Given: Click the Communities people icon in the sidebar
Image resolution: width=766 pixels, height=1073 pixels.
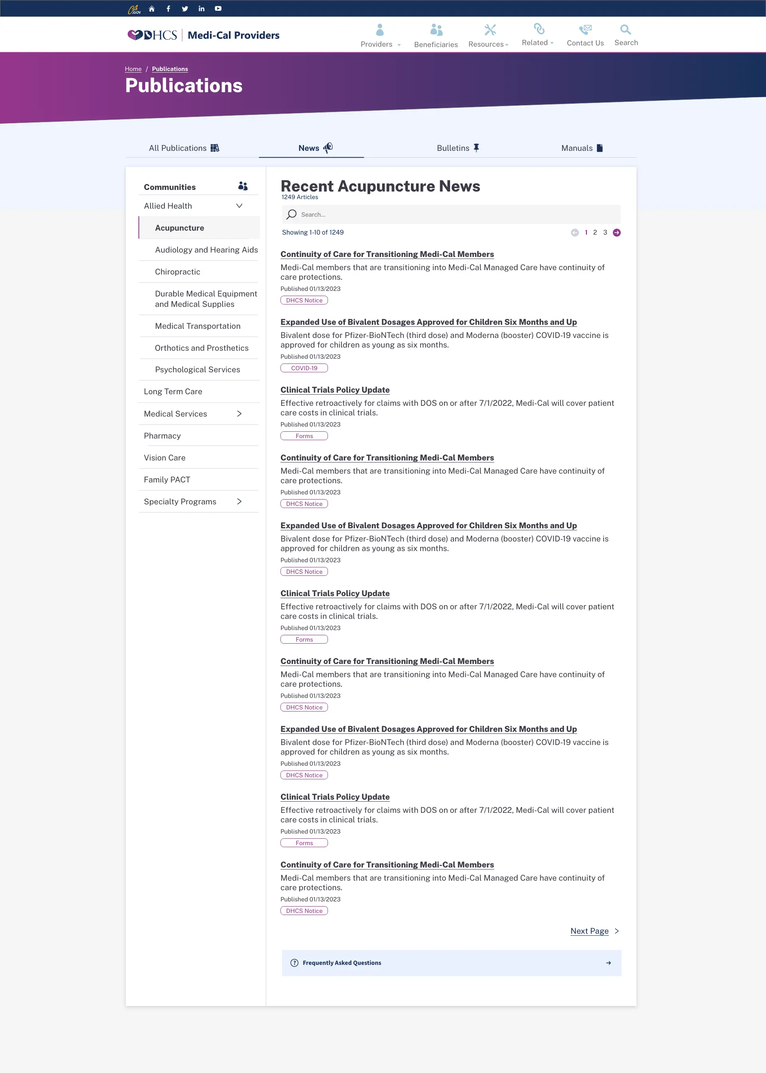Looking at the screenshot, I should pos(243,186).
